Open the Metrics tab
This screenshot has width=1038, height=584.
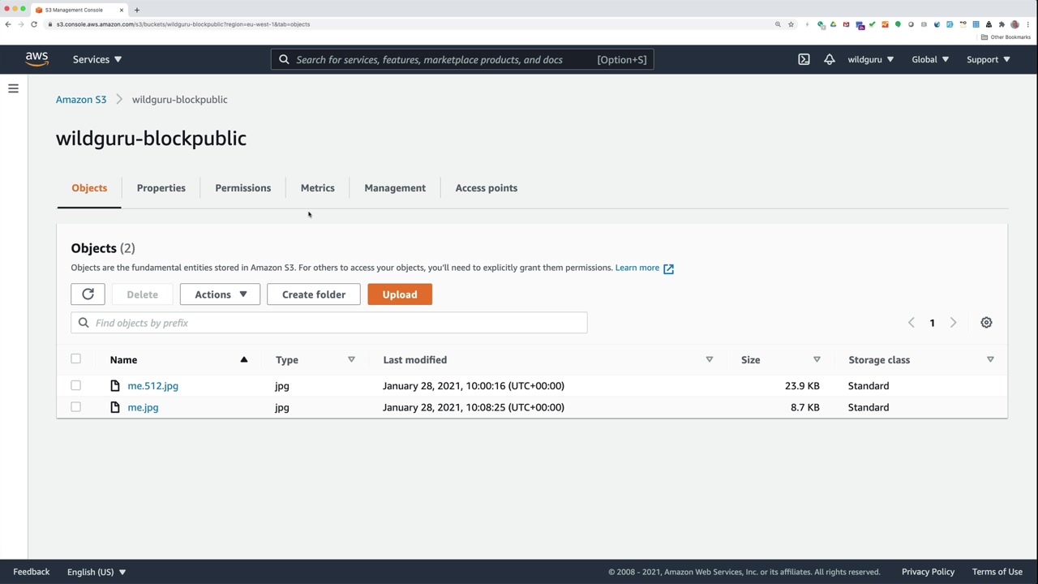tap(317, 188)
